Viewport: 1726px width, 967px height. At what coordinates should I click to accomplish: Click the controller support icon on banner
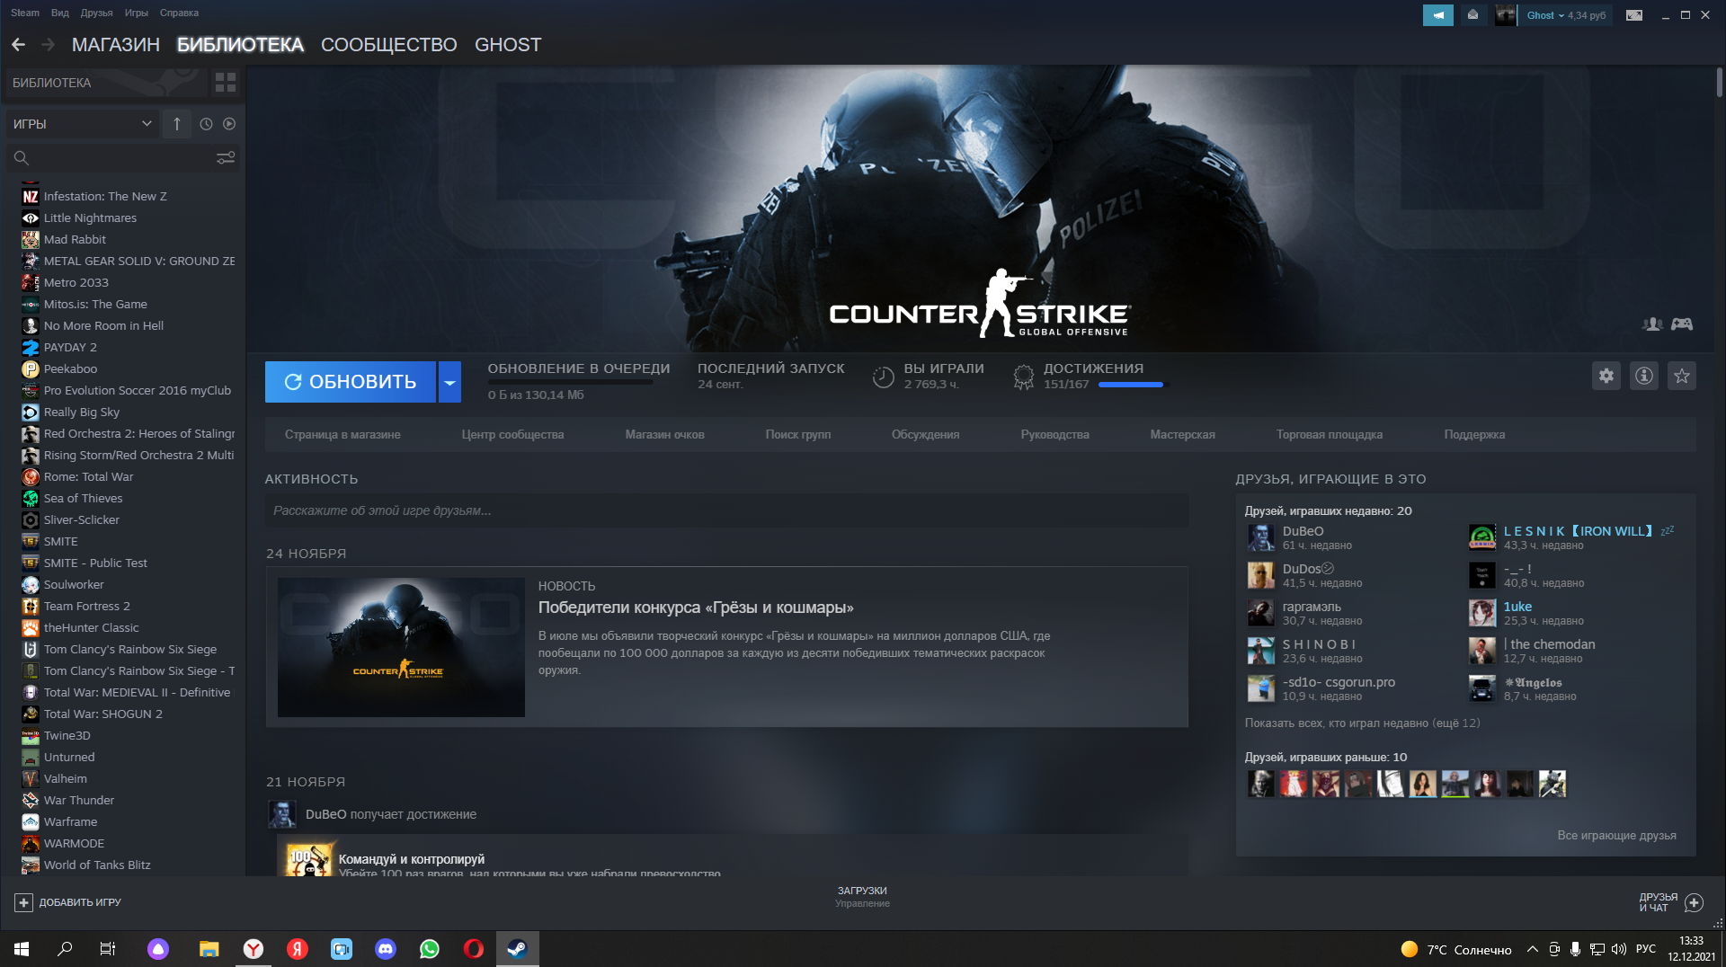1682,324
